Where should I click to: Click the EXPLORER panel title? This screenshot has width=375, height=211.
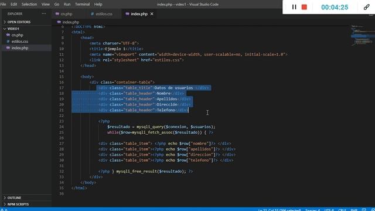(x=15, y=14)
